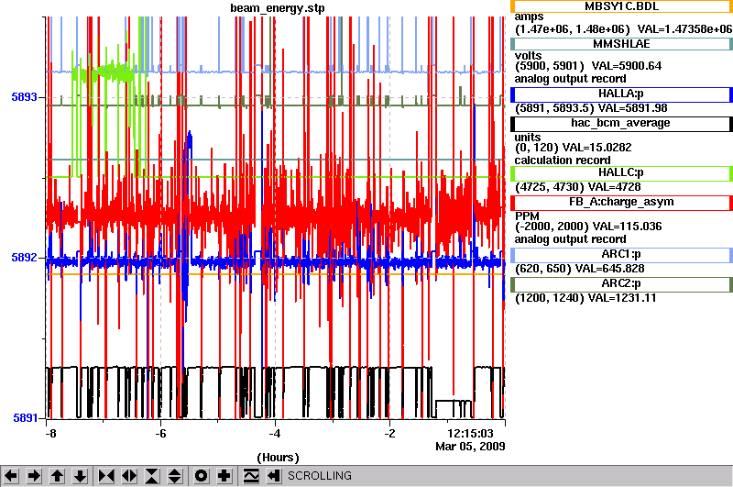Select the FB_A:charge_asym curve in the legend

[x=621, y=203]
